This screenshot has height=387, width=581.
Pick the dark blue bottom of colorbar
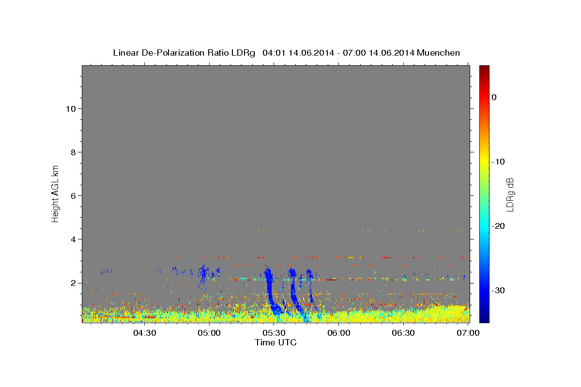484,318
